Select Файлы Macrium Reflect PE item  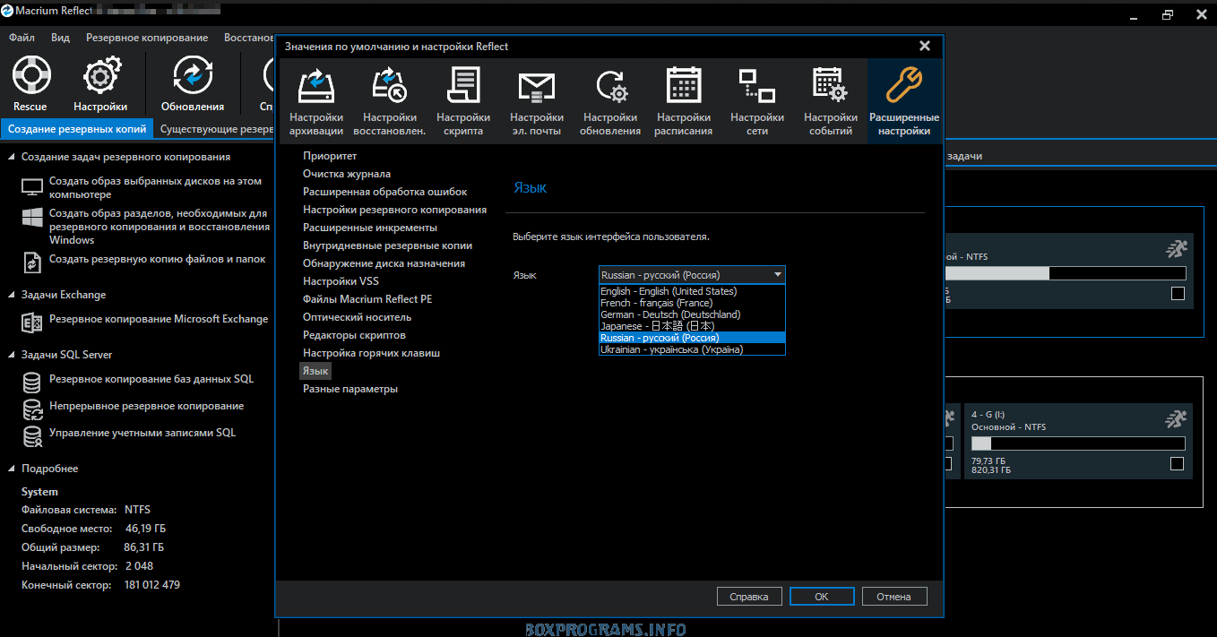point(367,299)
